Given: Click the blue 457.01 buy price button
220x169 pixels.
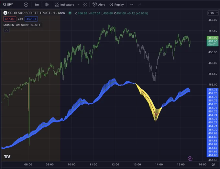Looking at the screenshot, I should (x=31, y=19).
